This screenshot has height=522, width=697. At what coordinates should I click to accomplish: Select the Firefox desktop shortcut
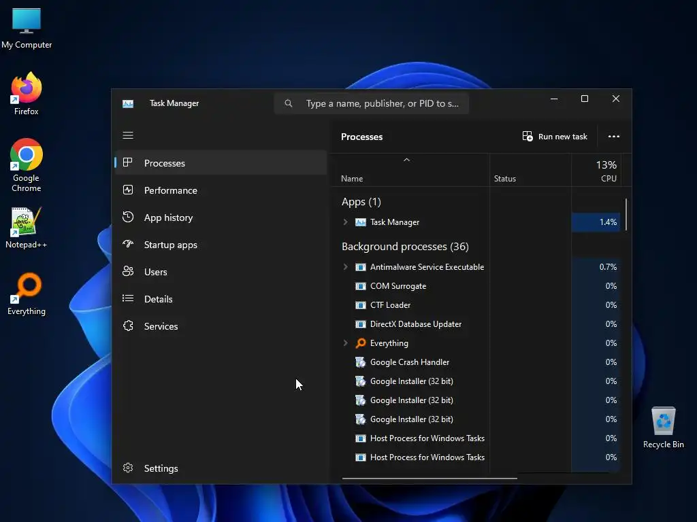coord(27,94)
